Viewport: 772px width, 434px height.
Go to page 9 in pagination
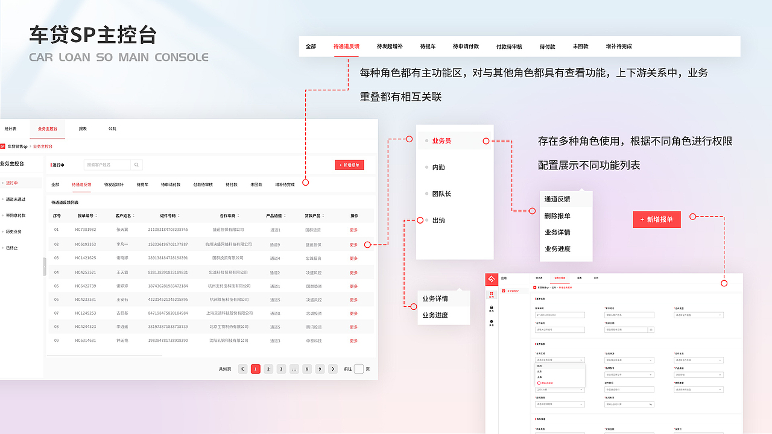click(320, 369)
